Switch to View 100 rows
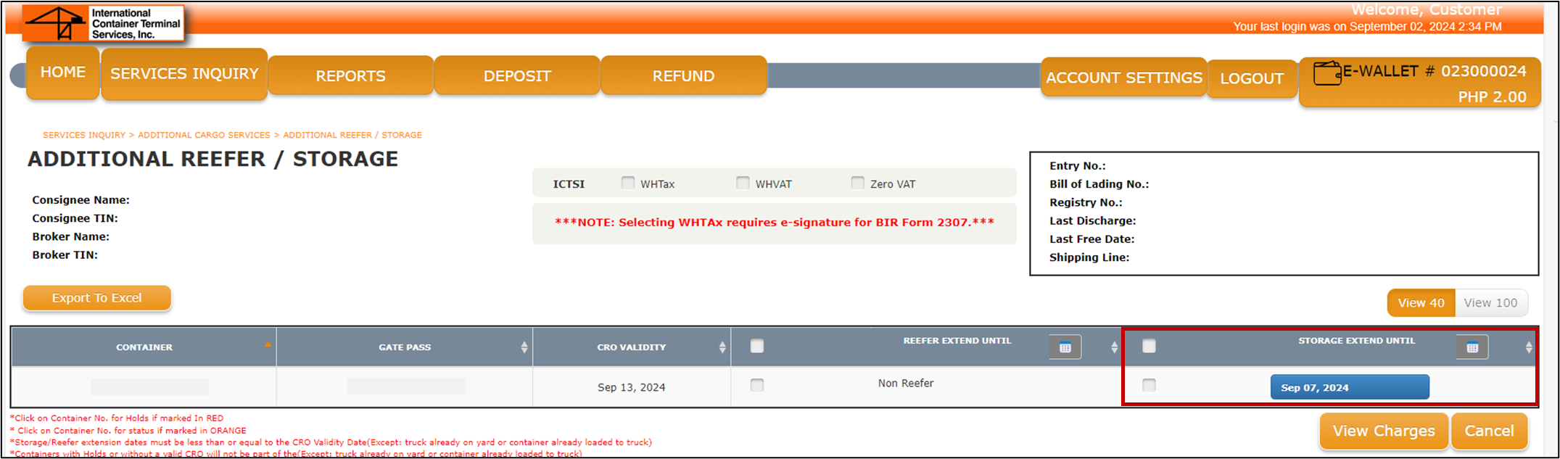Viewport: 1560px width, 459px height. [x=1490, y=303]
